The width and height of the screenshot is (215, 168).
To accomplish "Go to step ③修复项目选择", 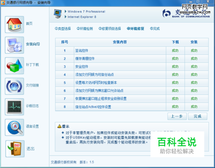I will coord(110,28).
